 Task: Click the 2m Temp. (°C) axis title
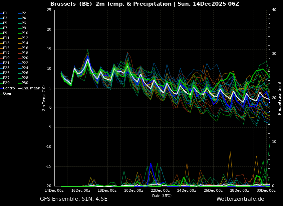coord(44,98)
